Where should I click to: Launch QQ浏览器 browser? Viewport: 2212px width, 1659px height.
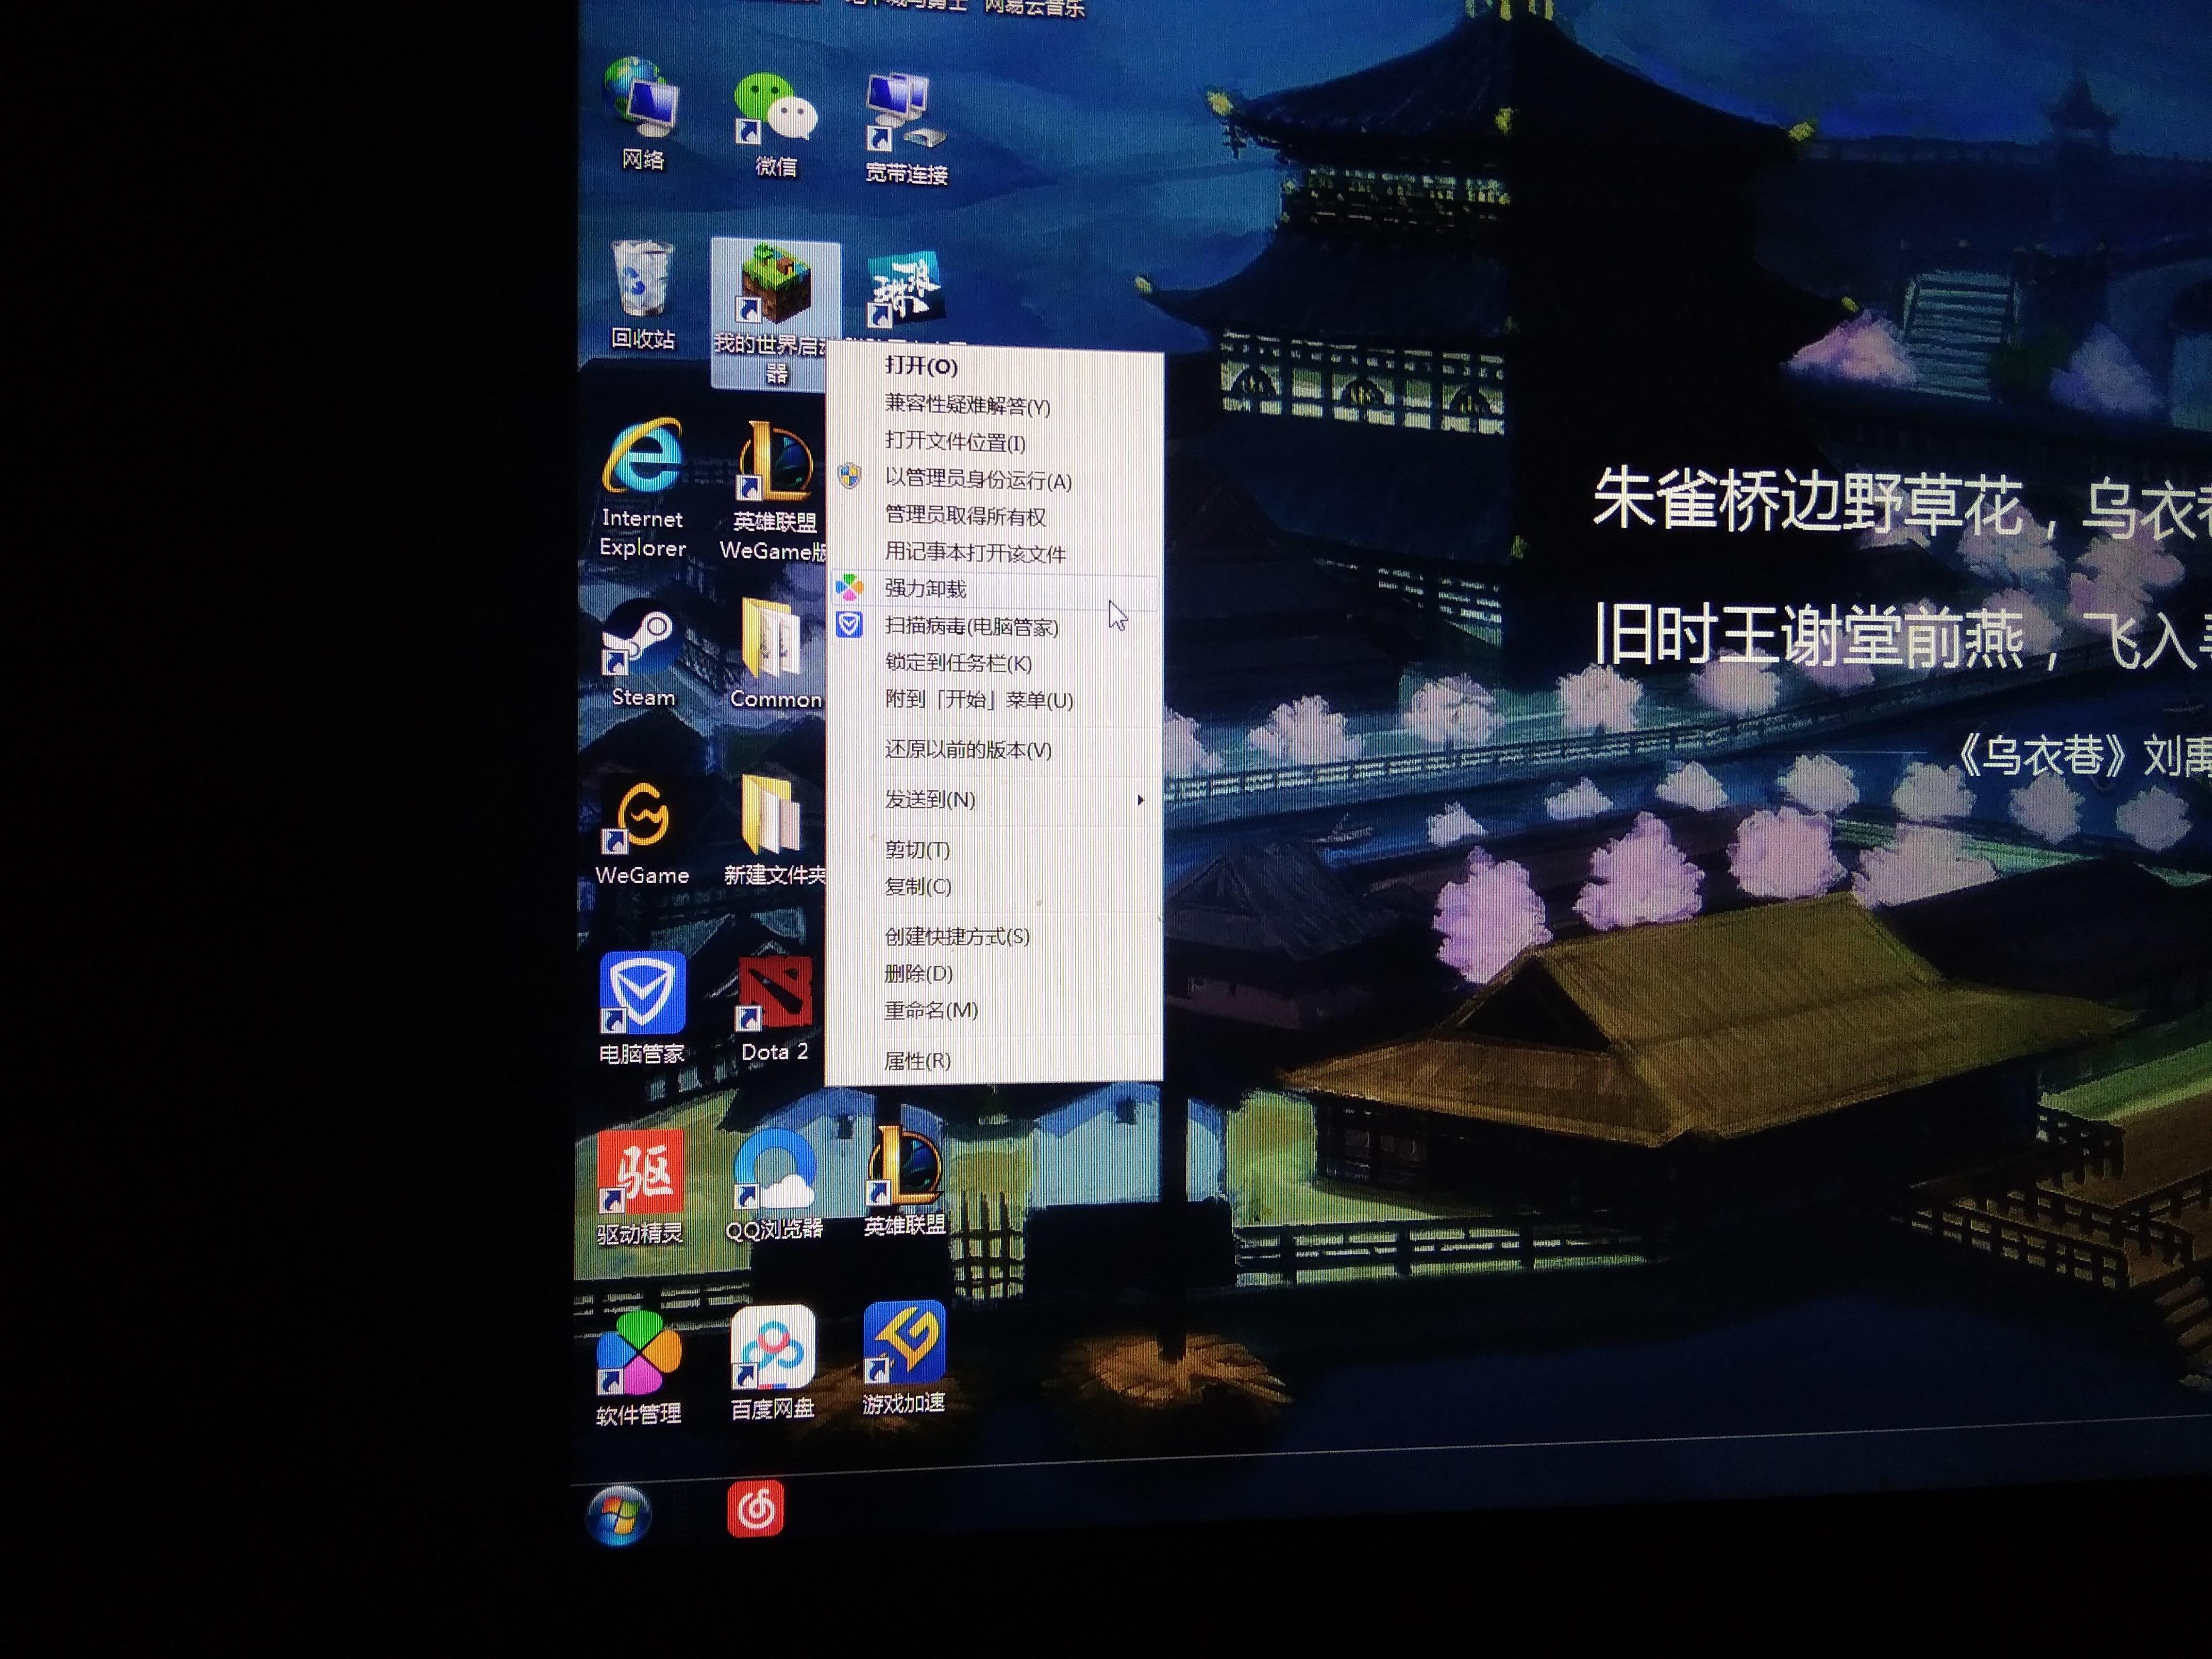pos(774,1185)
